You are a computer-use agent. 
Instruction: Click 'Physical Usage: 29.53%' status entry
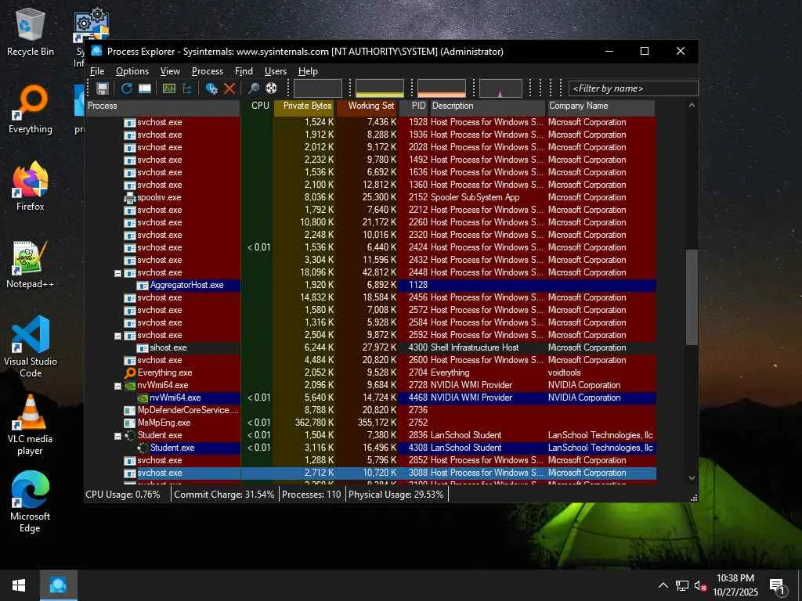pyautogui.click(x=396, y=495)
